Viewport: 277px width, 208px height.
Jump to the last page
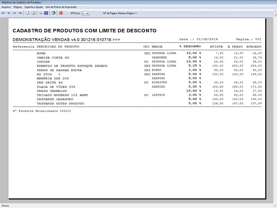coord(20,13)
